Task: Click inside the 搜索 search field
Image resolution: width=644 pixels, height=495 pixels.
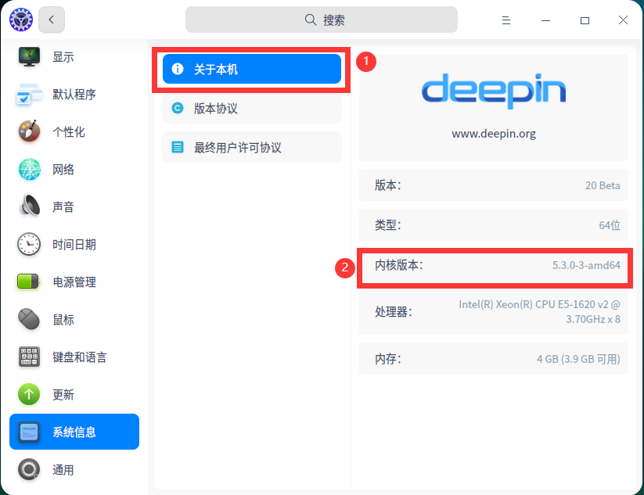Action: click(x=321, y=20)
